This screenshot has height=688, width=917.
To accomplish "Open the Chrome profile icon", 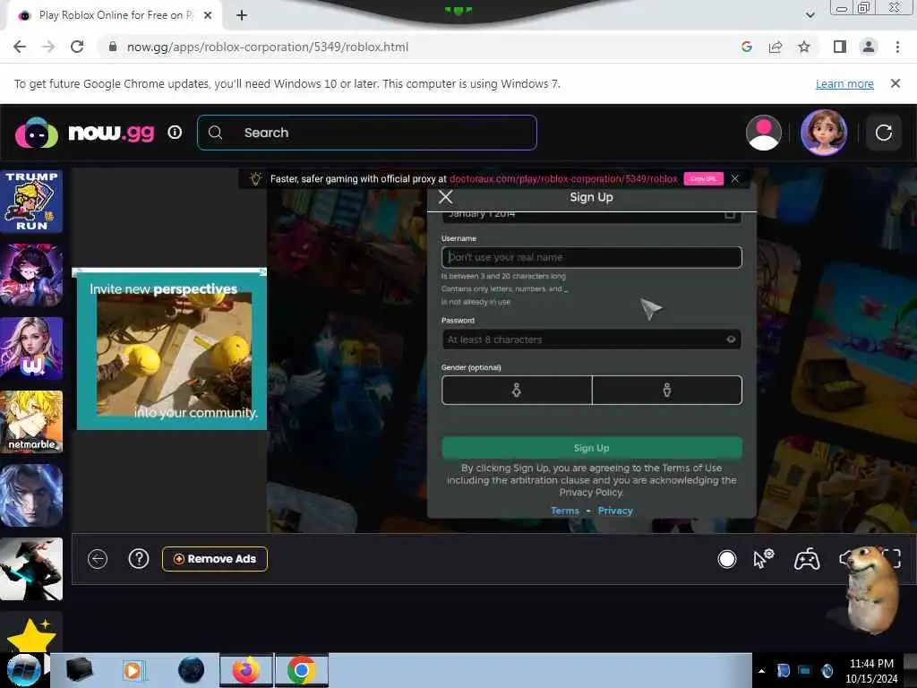I will (x=869, y=47).
